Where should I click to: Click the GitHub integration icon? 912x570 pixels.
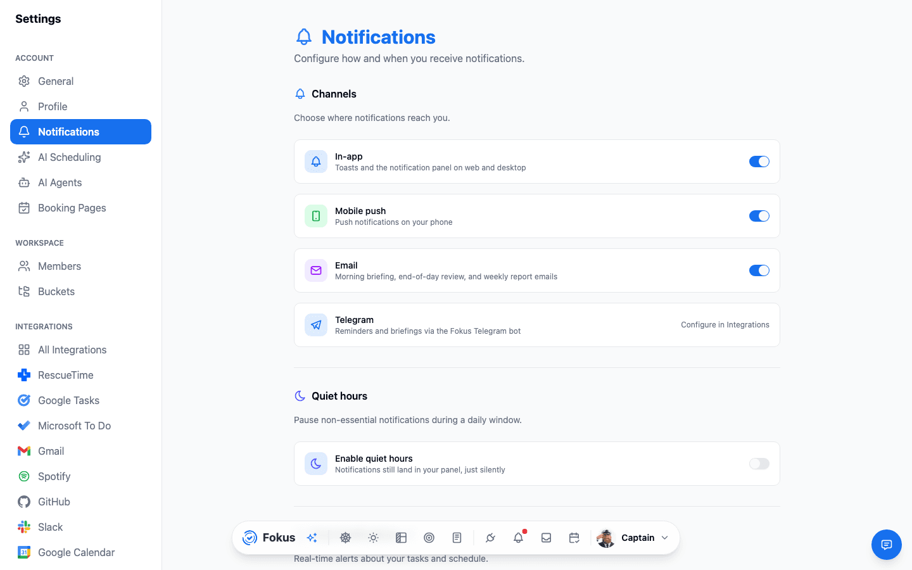(24, 502)
